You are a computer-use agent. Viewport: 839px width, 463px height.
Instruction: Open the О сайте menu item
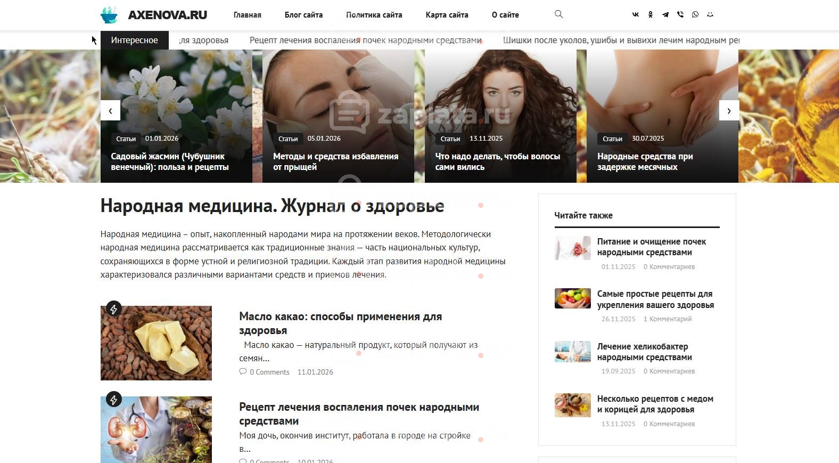[505, 15]
